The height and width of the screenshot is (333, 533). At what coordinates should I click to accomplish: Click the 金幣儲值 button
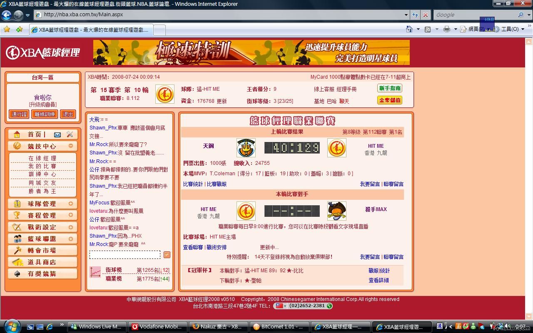coord(390,100)
